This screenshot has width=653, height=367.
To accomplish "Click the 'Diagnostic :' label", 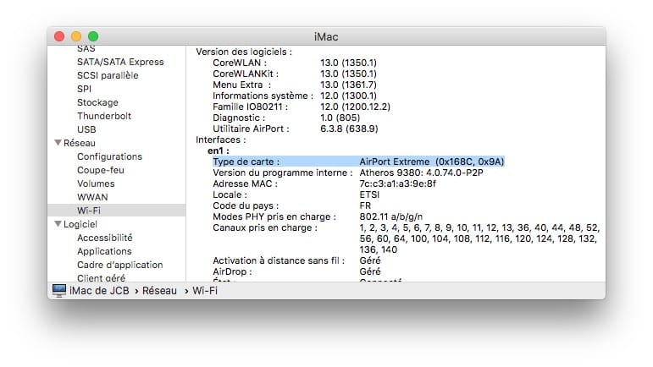I will tap(239, 118).
